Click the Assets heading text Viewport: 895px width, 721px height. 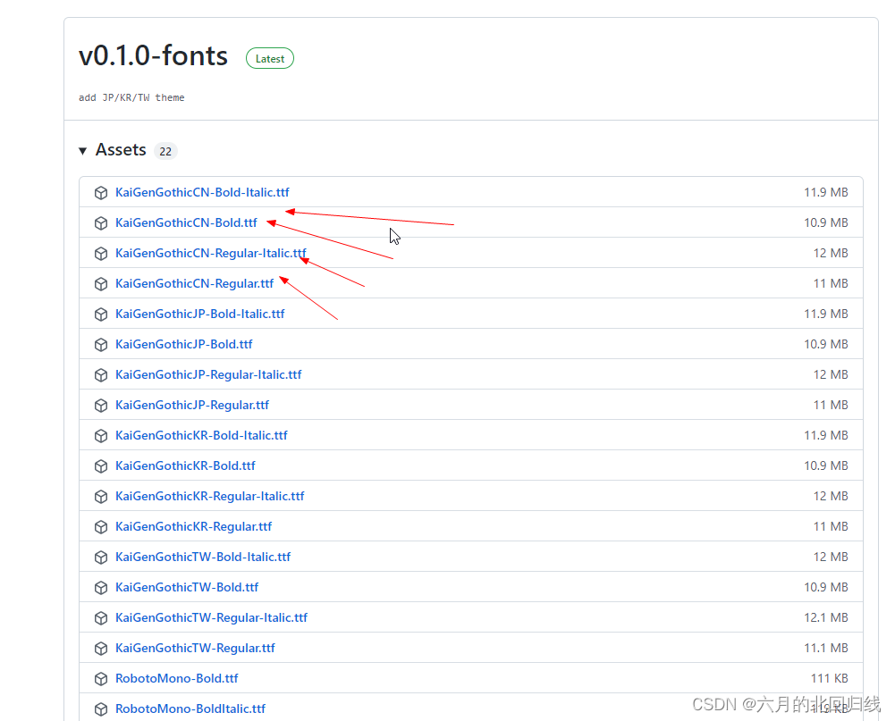pyautogui.click(x=121, y=149)
